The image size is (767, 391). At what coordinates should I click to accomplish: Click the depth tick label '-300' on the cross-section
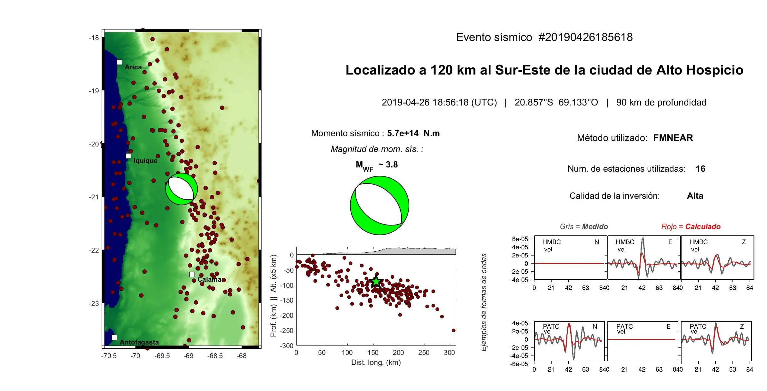click(x=287, y=346)
